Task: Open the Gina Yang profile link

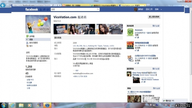Action: coord(137,73)
